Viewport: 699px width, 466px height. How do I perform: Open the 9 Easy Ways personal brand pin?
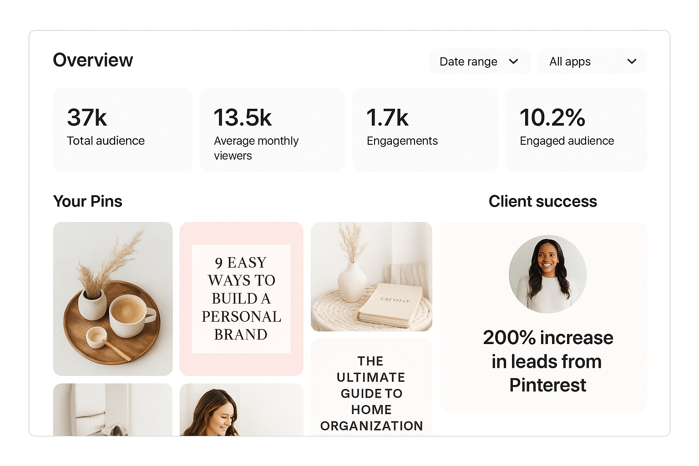(x=241, y=299)
